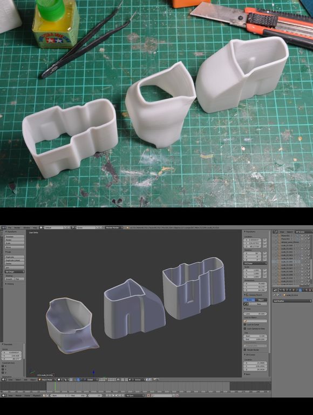Open the Outliner editor type selector
Image resolution: width=313 pixels, height=415 pixels.
[x=275, y=232]
